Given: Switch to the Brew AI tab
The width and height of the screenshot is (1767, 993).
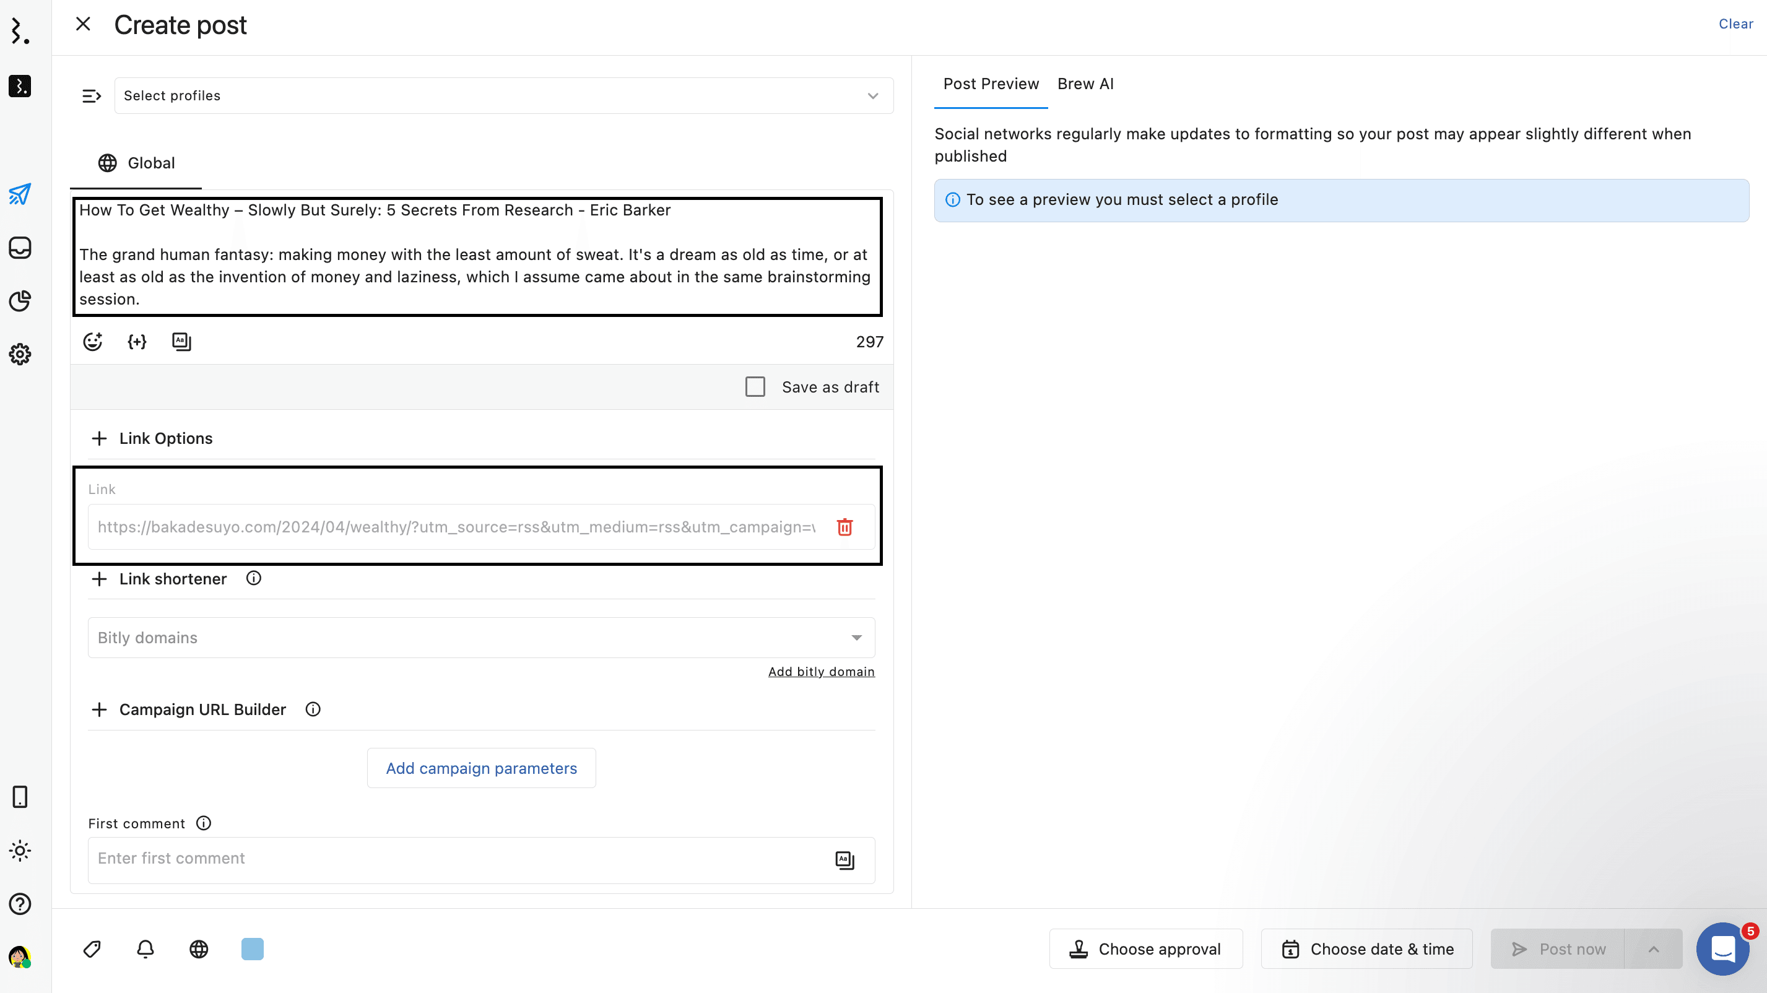Looking at the screenshot, I should [1085, 84].
